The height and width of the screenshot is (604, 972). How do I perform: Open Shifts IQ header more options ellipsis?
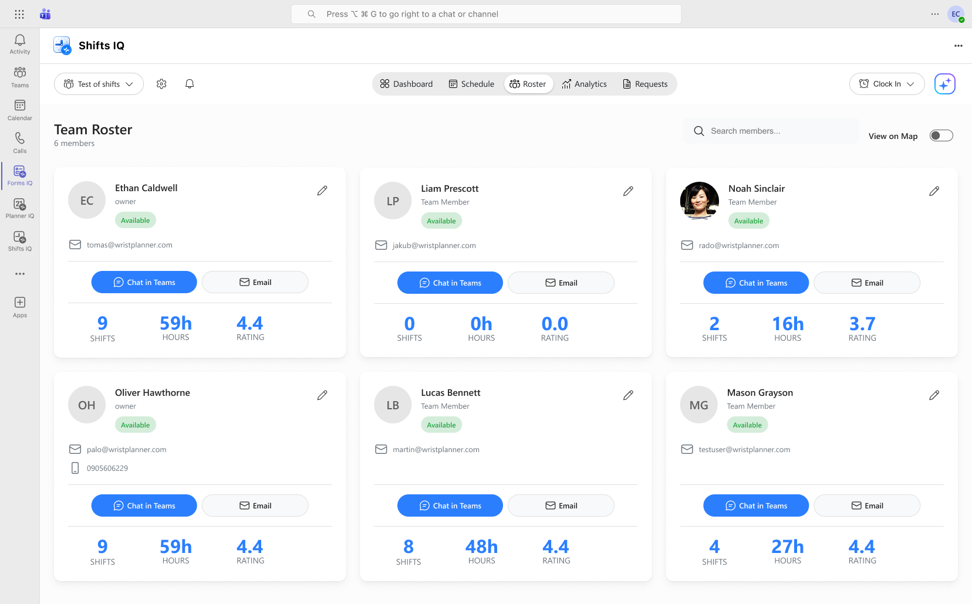958,46
